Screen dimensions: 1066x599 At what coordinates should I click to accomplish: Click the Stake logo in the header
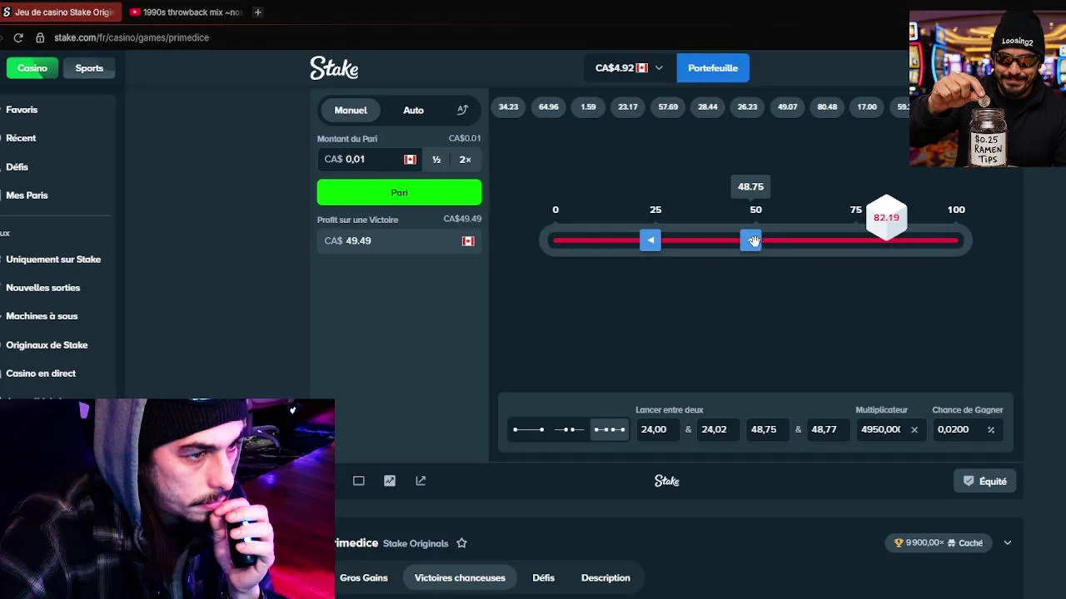tap(334, 68)
